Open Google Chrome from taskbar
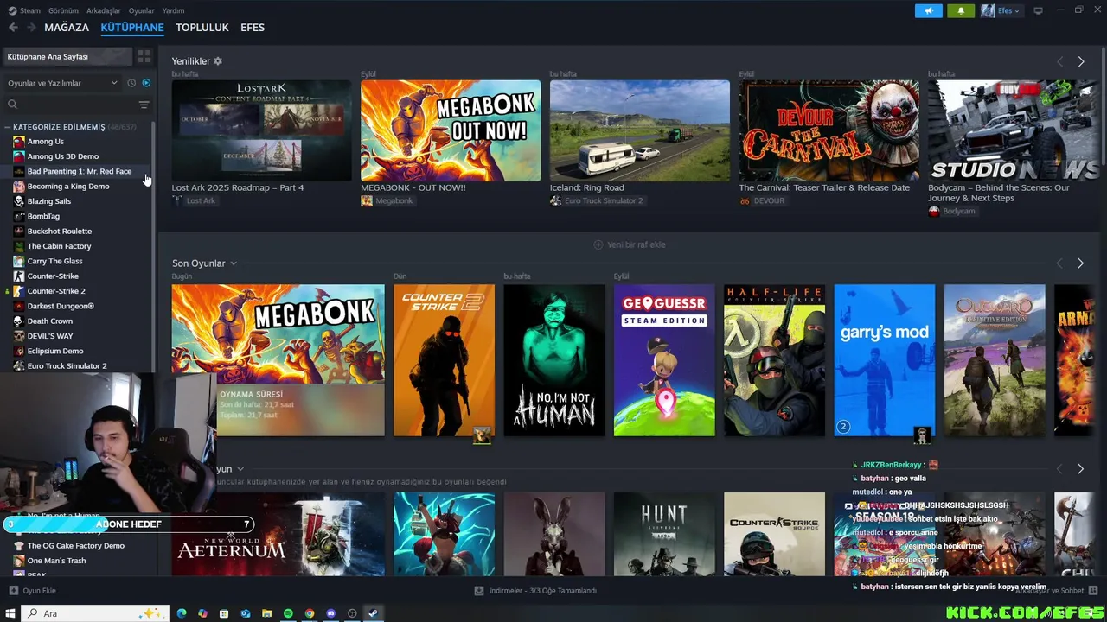The image size is (1107, 622). point(310,613)
